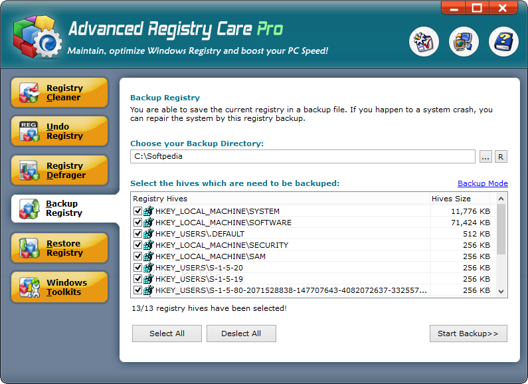Toggle HKEY_USERS\S-1-5-80 hive checkbox
Screen dimensions: 528x384
(137, 290)
